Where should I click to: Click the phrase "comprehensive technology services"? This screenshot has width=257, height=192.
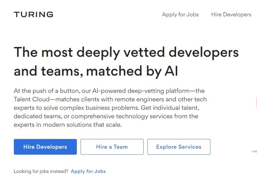pyautogui.click(x=122, y=116)
